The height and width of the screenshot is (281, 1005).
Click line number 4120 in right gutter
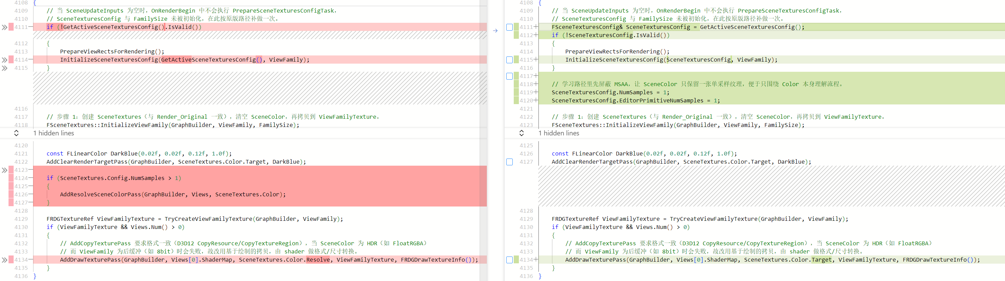(x=526, y=100)
